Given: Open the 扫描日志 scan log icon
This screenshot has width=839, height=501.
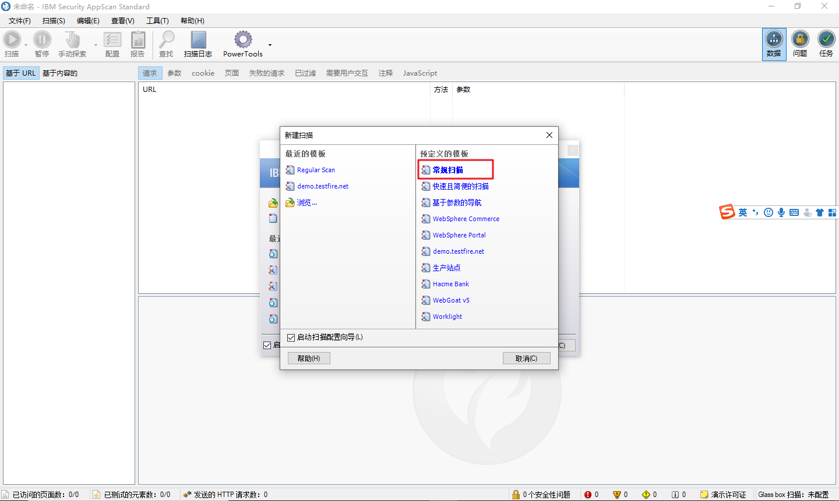Looking at the screenshot, I should (198, 40).
